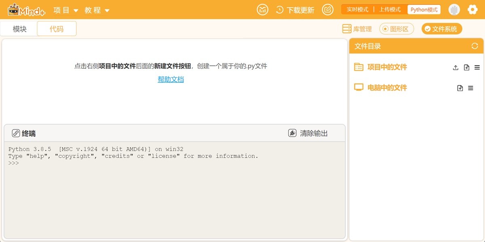Toggle the 图形区 graphics area view

[396, 28]
